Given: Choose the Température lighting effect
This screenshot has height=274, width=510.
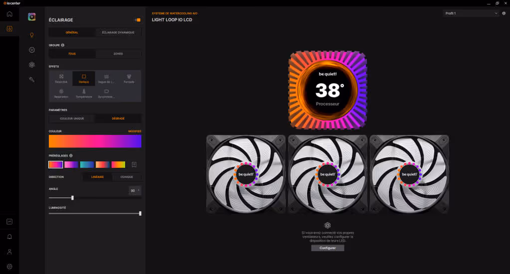Looking at the screenshot, I should point(84,94).
